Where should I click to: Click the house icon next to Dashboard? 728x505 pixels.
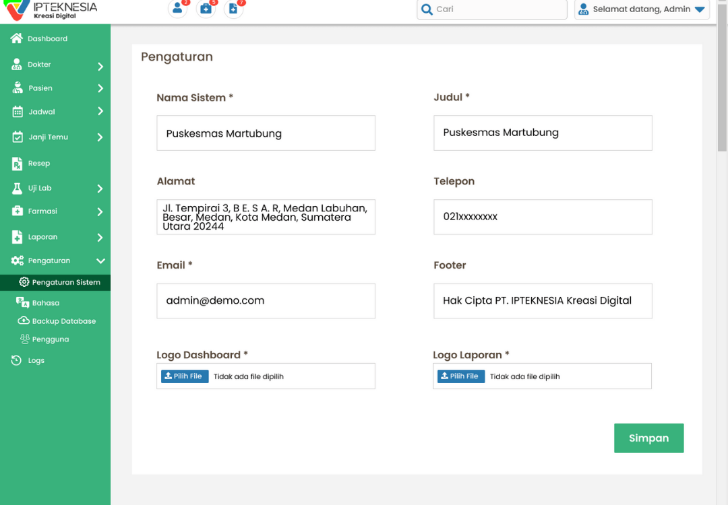click(x=17, y=39)
